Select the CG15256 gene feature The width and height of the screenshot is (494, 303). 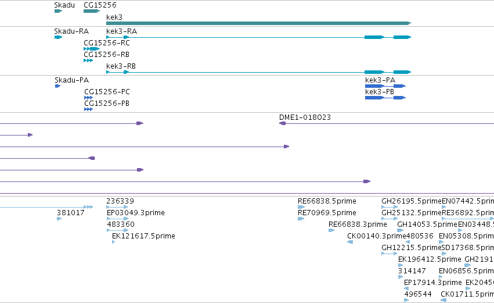click(92, 11)
